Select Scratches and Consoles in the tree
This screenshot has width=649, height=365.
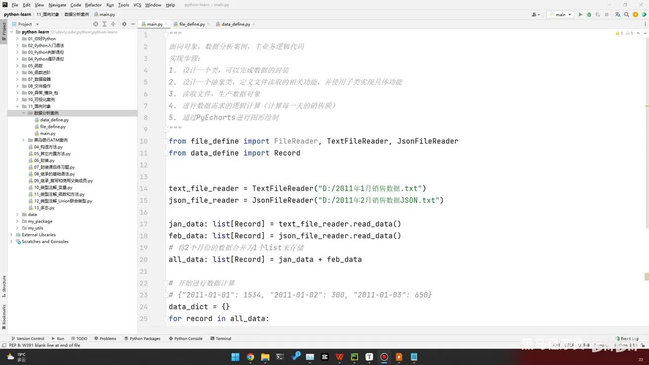click(x=45, y=241)
